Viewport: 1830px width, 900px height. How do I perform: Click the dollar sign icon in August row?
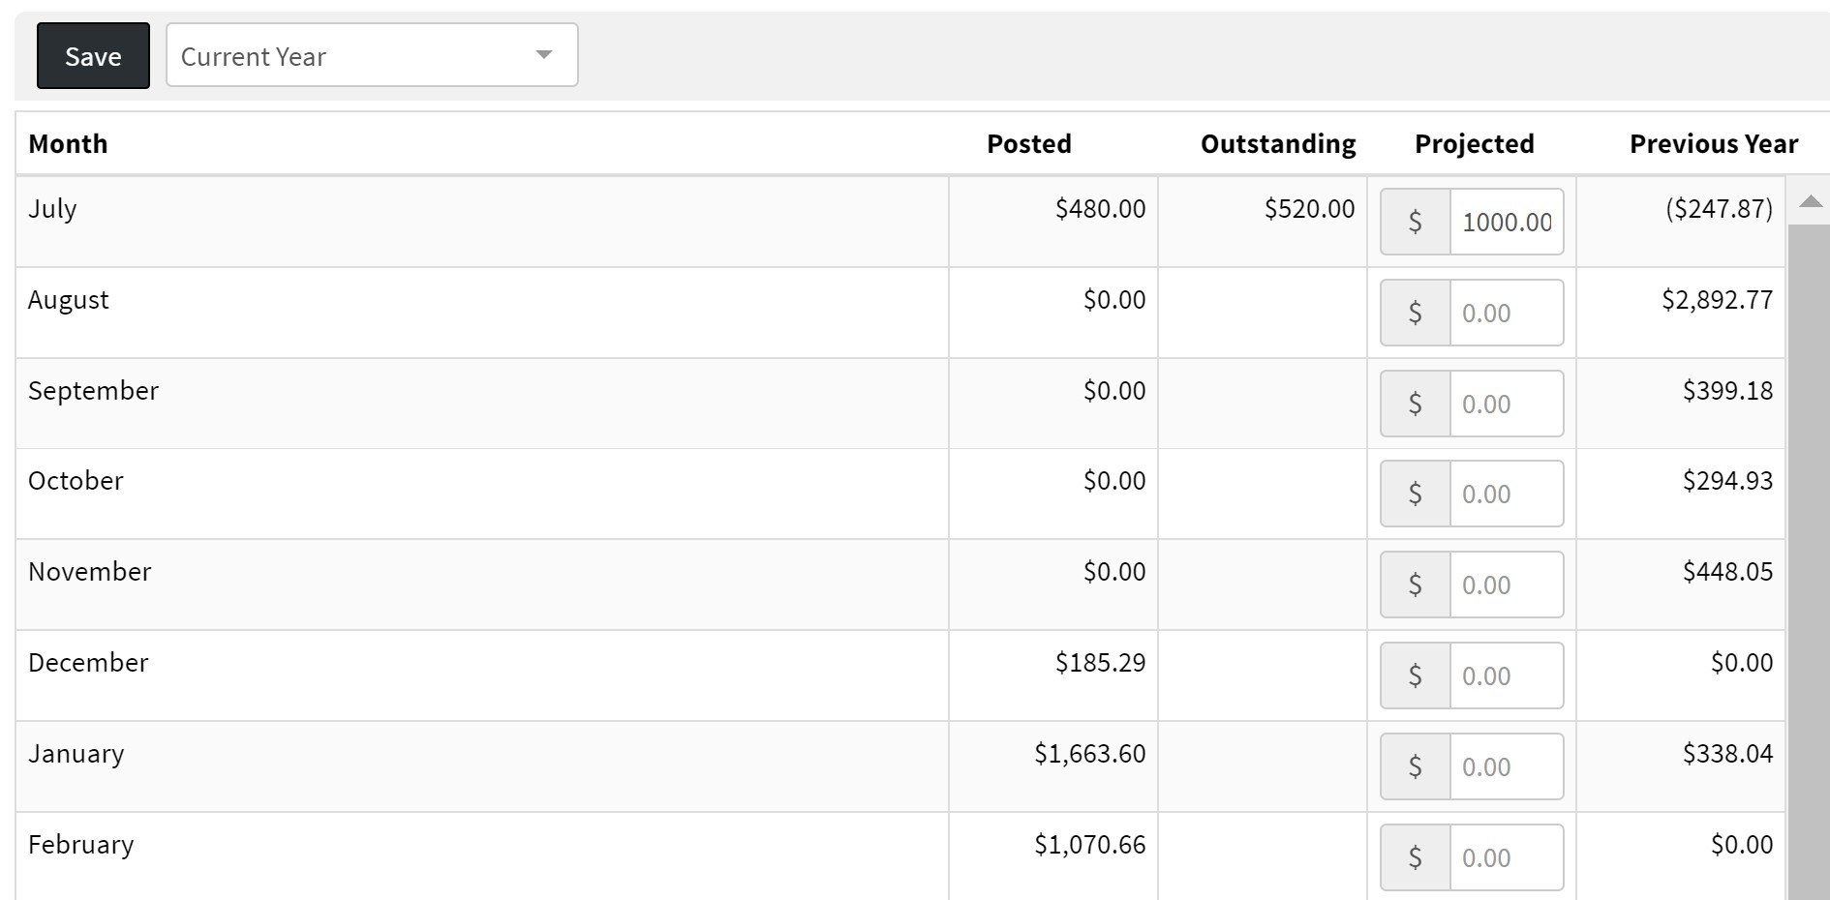(x=1416, y=313)
